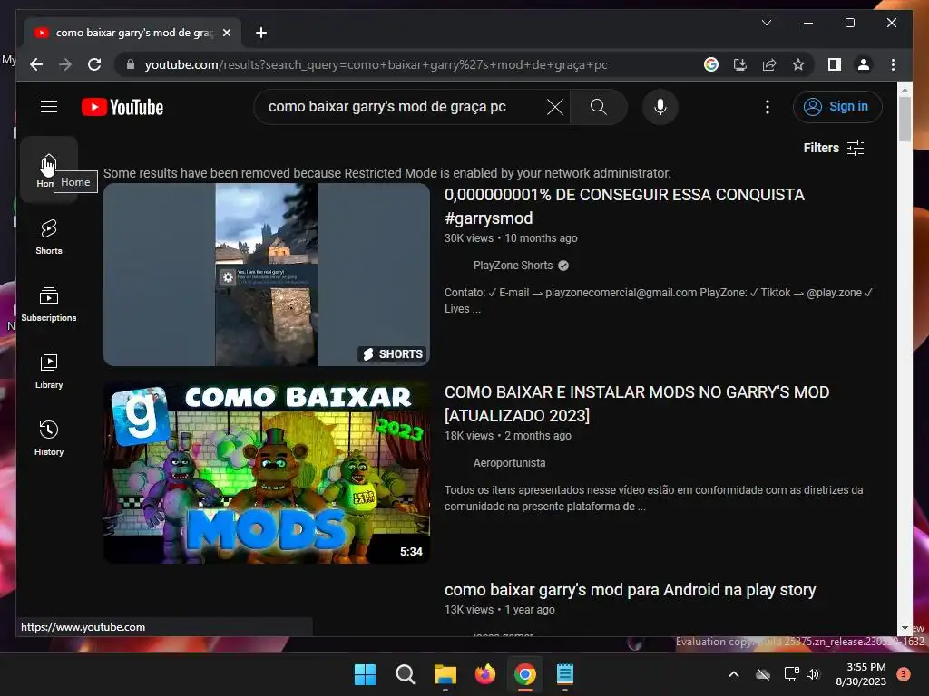Click the Google icon in address bar
Viewport: 929px width, 696px height.
coord(711,64)
